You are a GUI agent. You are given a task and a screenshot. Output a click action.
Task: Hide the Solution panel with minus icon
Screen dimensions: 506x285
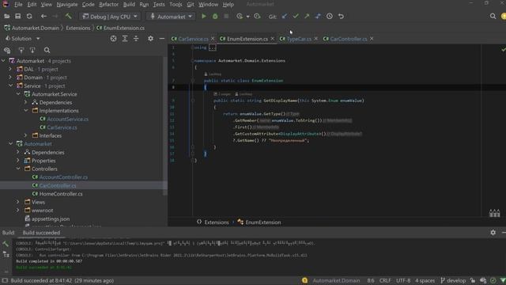(161, 39)
